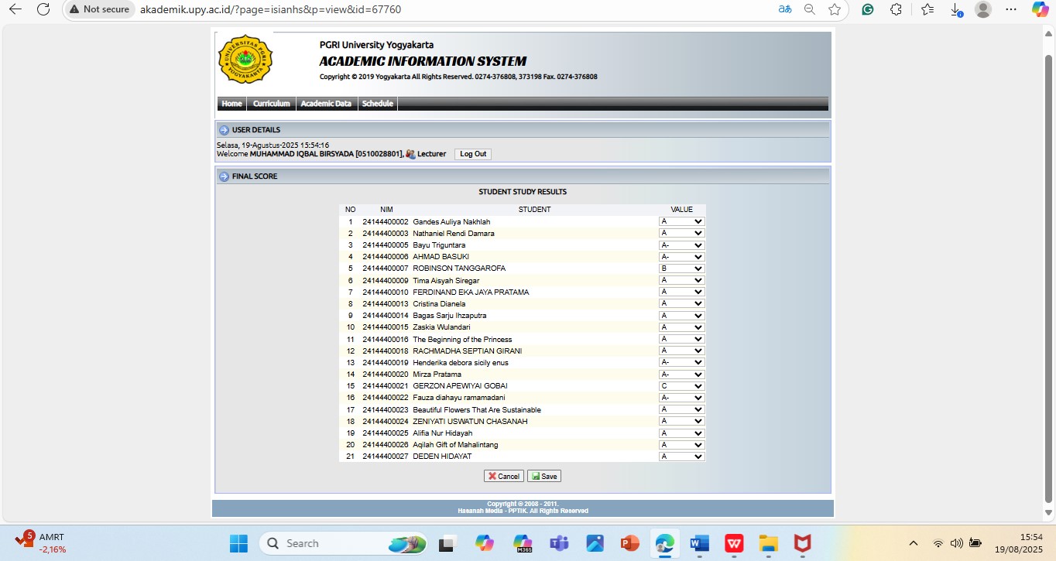Open grade dropdown for Gandes Auliya Nakhlah
This screenshot has height=561, width=1056.
(x=681, y=221)
